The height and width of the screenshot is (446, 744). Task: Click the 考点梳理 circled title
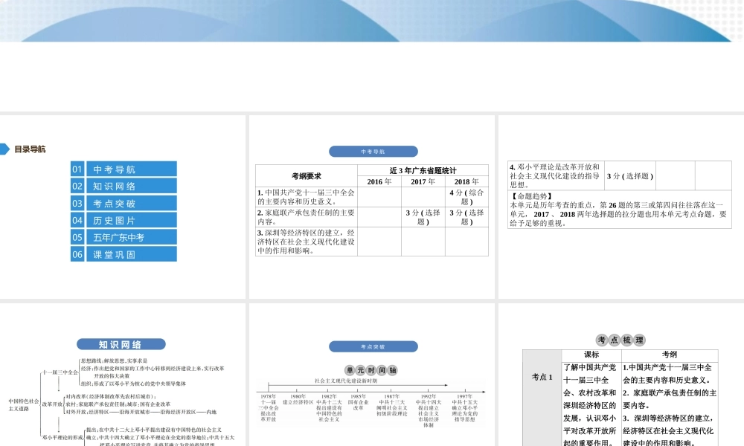(620, 340)
